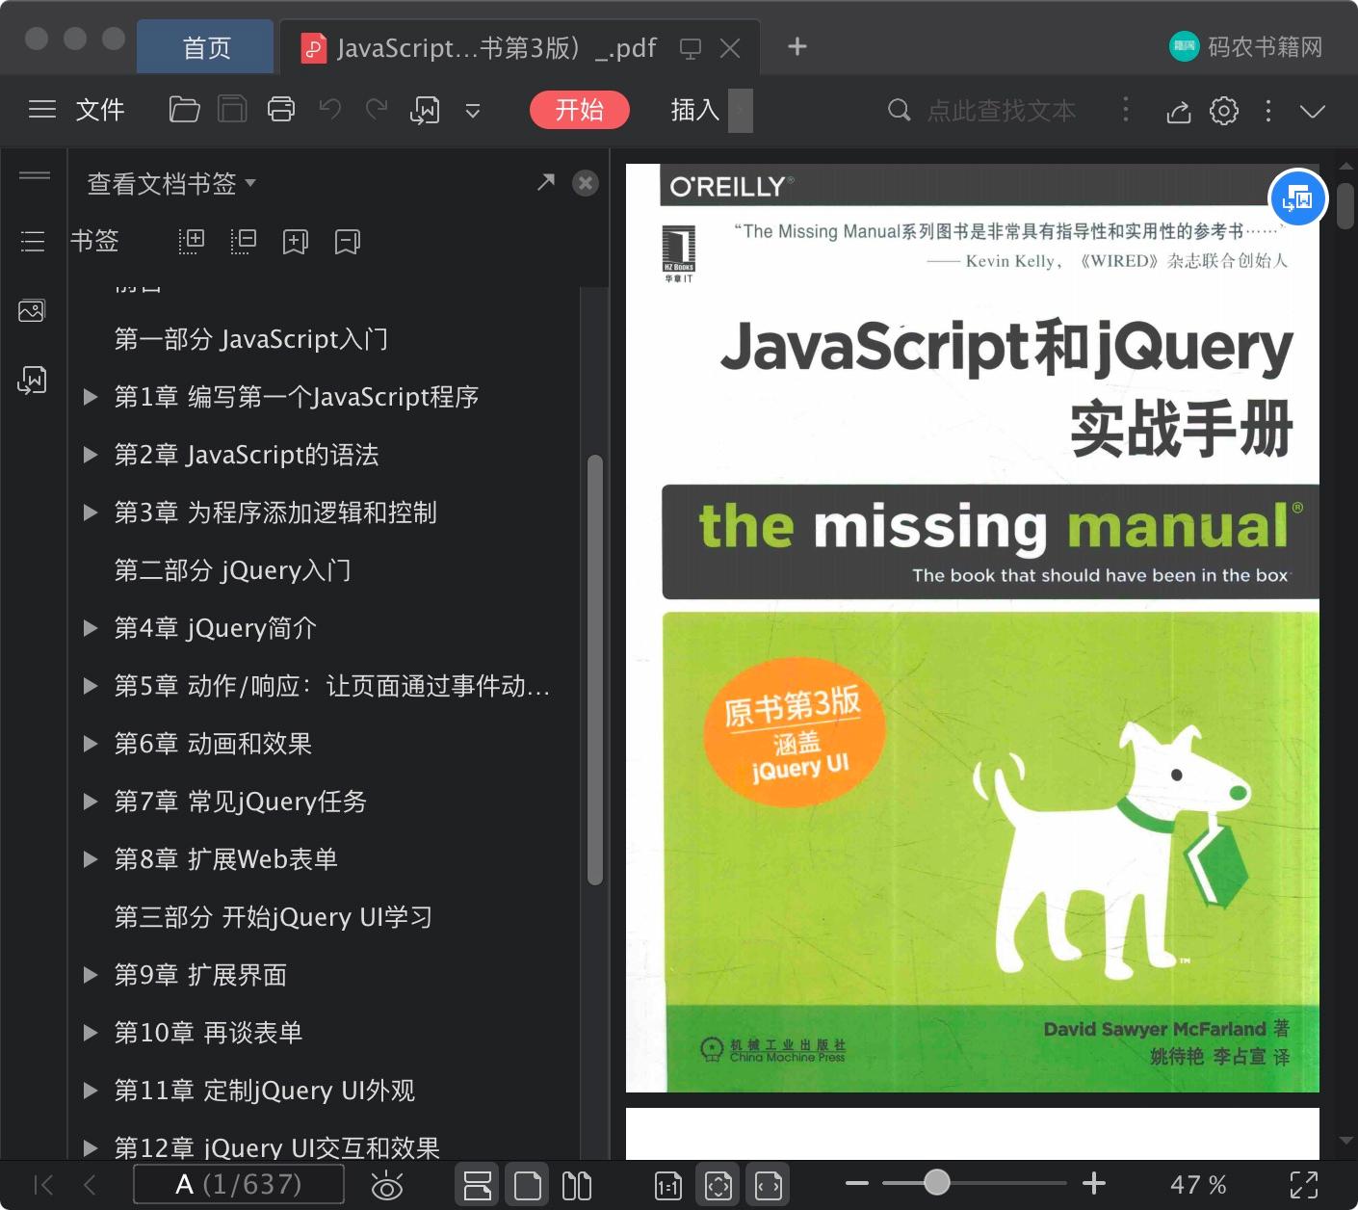Viewport: 1358px width, 1210px height.
Task: Click the delete bookmark icon
Action: coord(348,241)
